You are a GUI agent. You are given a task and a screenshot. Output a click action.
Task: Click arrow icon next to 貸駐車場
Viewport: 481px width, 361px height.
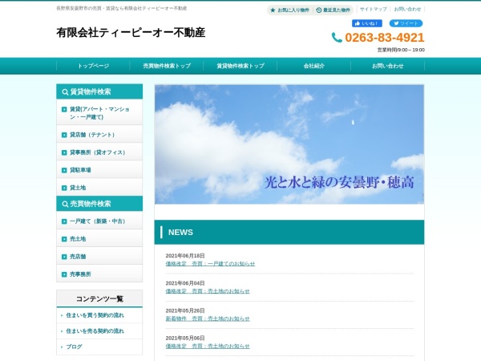pyautogui.click(x=64, y=170)
